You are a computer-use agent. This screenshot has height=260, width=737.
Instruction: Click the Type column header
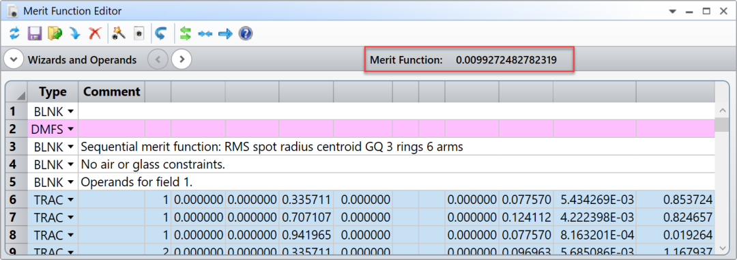(53, 91)
